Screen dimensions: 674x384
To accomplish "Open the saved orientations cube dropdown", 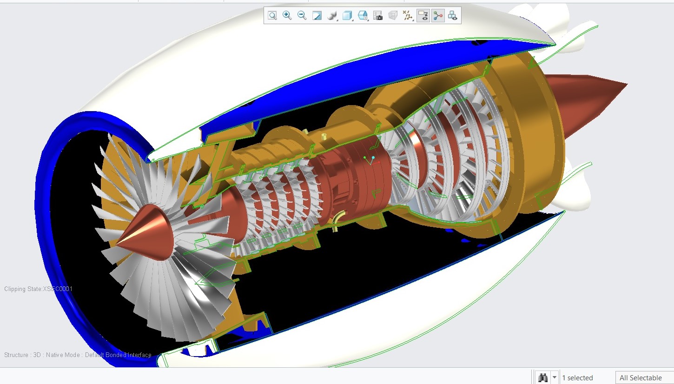I will [x=347, y=16].
